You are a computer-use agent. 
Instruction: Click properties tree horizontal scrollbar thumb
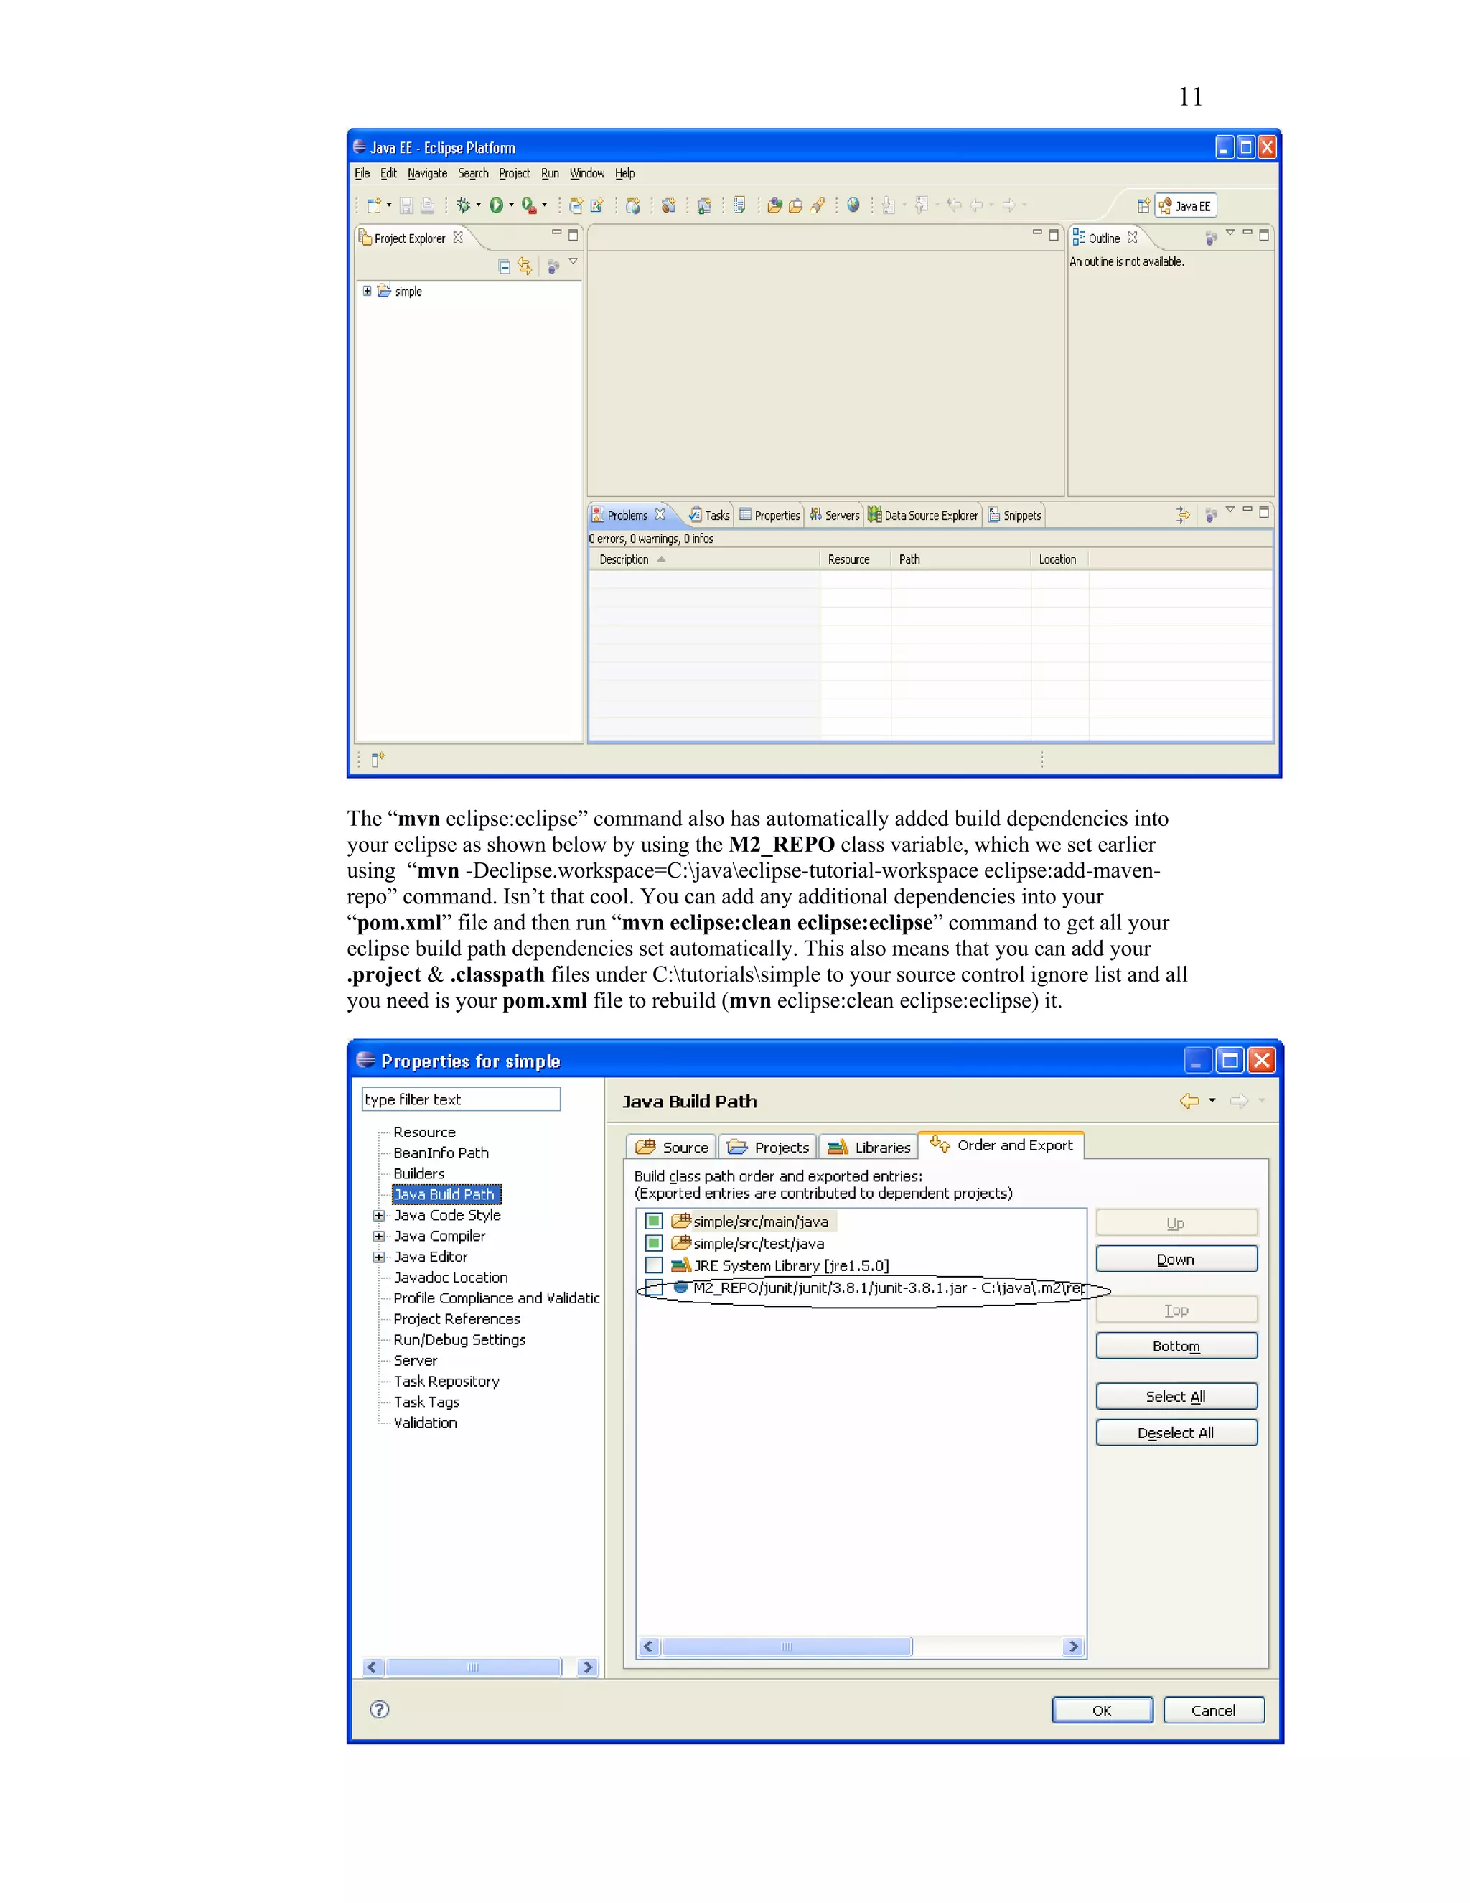pyautogui.click(x=474, y=1667)
